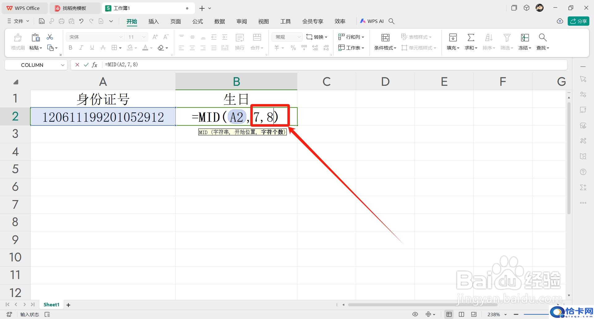594x319 pixels.
Task: Click the cloud sync icon
Action: [x=560, y=21]
